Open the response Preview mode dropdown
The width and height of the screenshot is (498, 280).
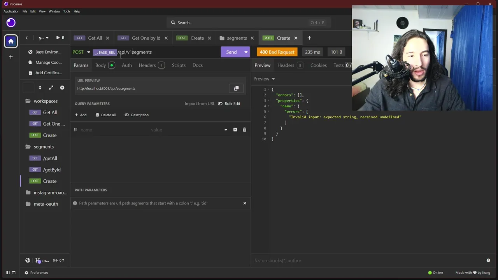pyautogui.click(x=264, y=79)
